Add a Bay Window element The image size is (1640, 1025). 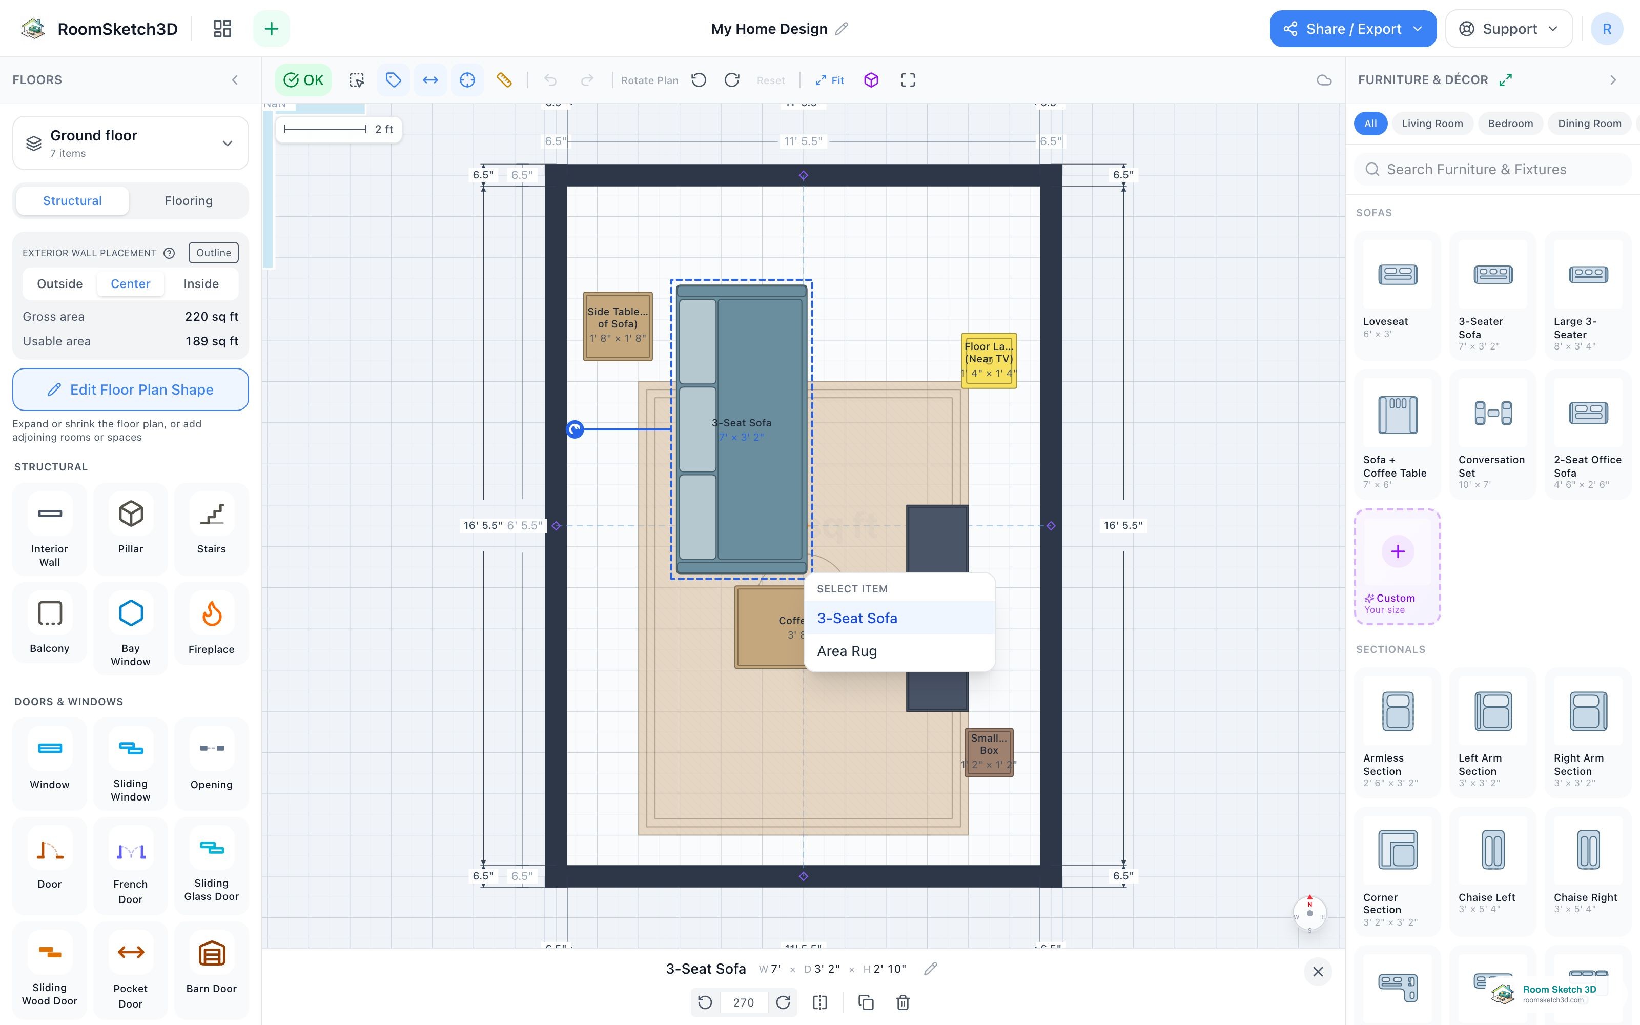(x=130, y=628)
